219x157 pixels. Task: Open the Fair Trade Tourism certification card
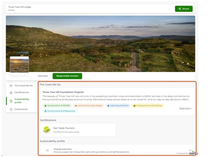pyautogui.click(x=78, y=130)
